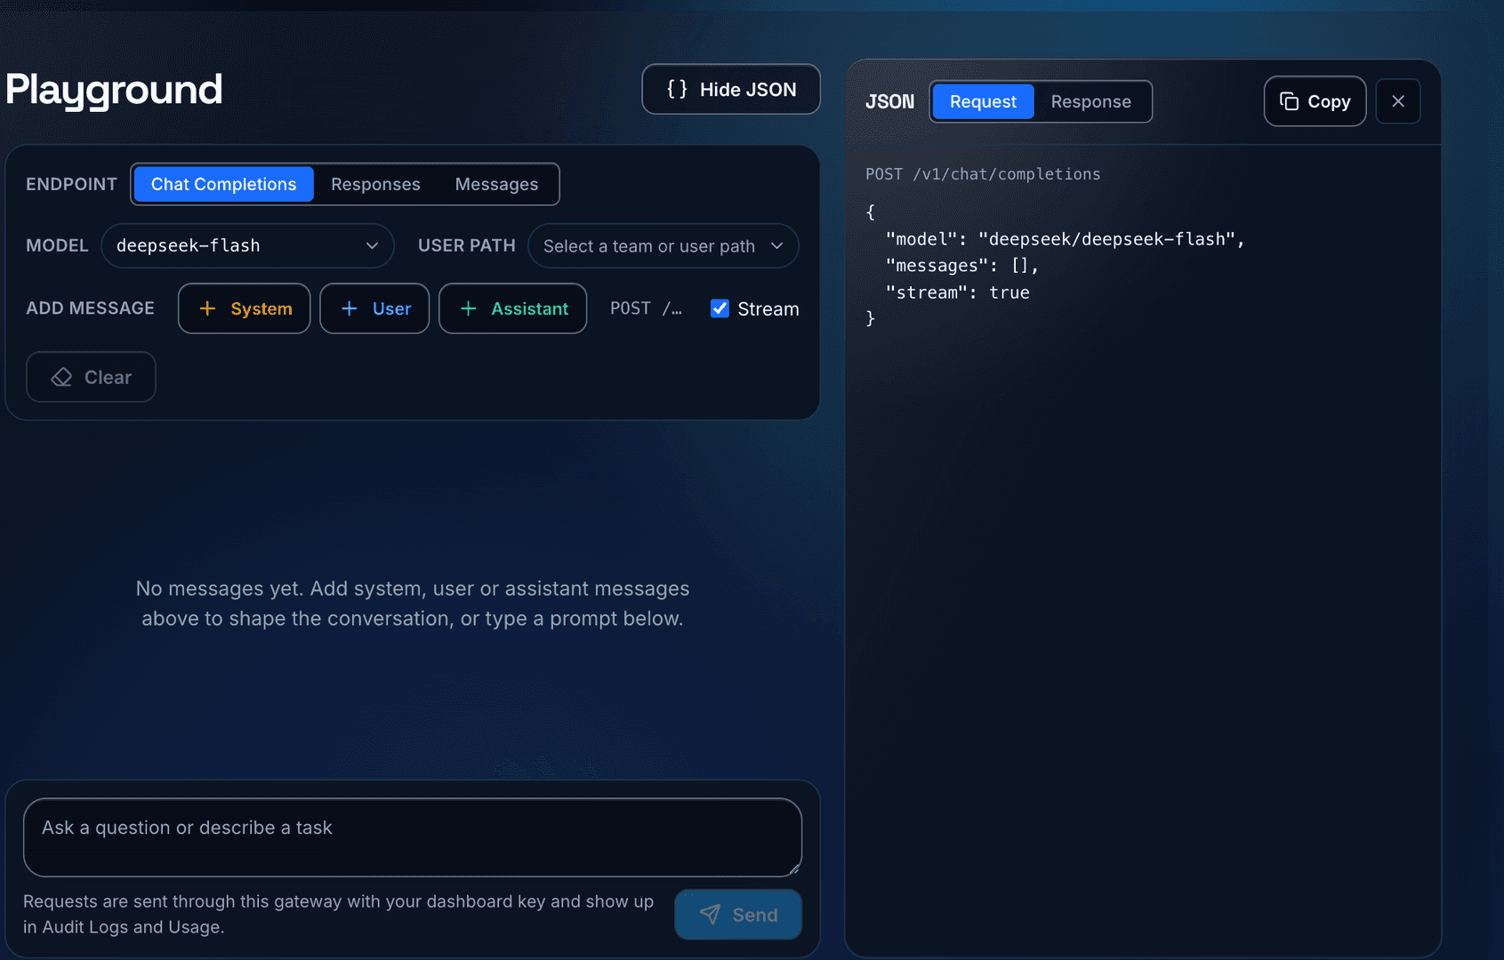Screen dimensions: 1504x960
Task: Click the POST /v1/chat/completions line
Action: [x=983, y=174]
